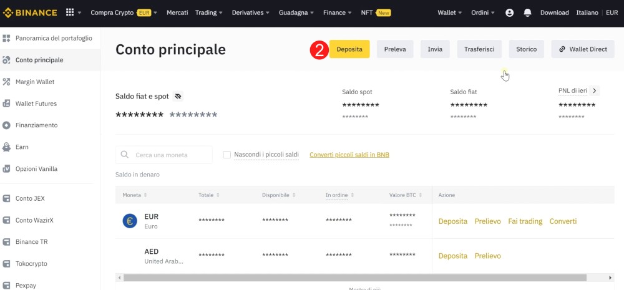The height and width of the screenshot is (290, 624).
Task: Click the Wallet Direct link icon
Action: (x=562, y=49)
